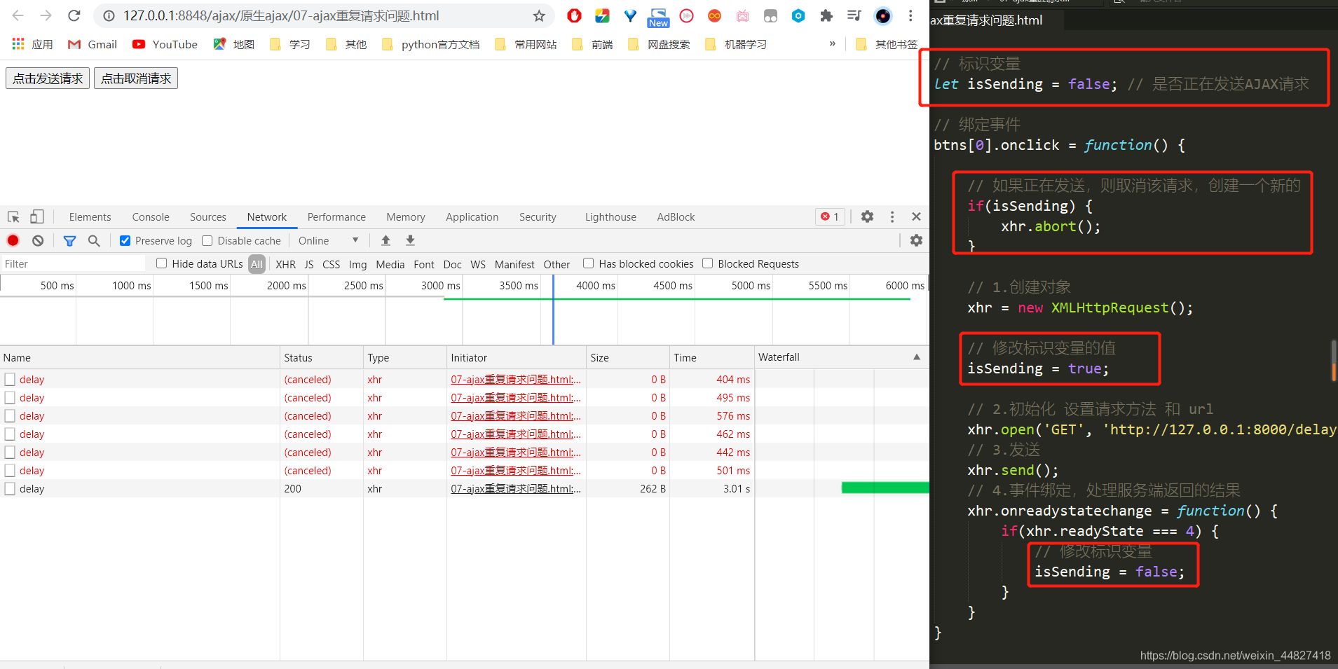Image resolution: width=1338 pixels, height=669 pixels.
Task: Stop network recording with the red record icon
Action: (13, 240)
